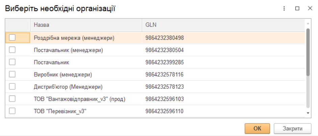Click the checkbox column header cell

click(18, 25)
